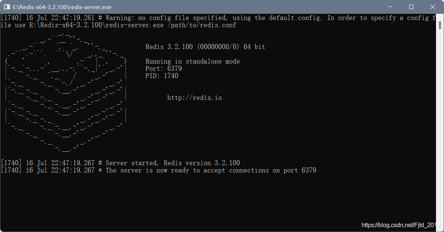
Task: Click the 'Port: 6379' line
Action: click(163, 69)
